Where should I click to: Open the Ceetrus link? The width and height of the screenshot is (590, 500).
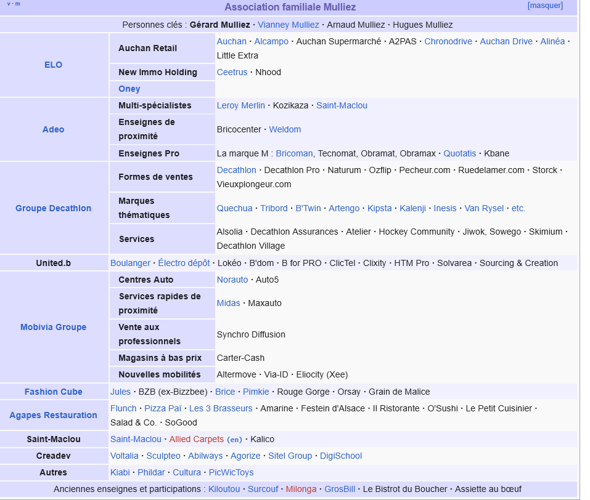(232, 72)
